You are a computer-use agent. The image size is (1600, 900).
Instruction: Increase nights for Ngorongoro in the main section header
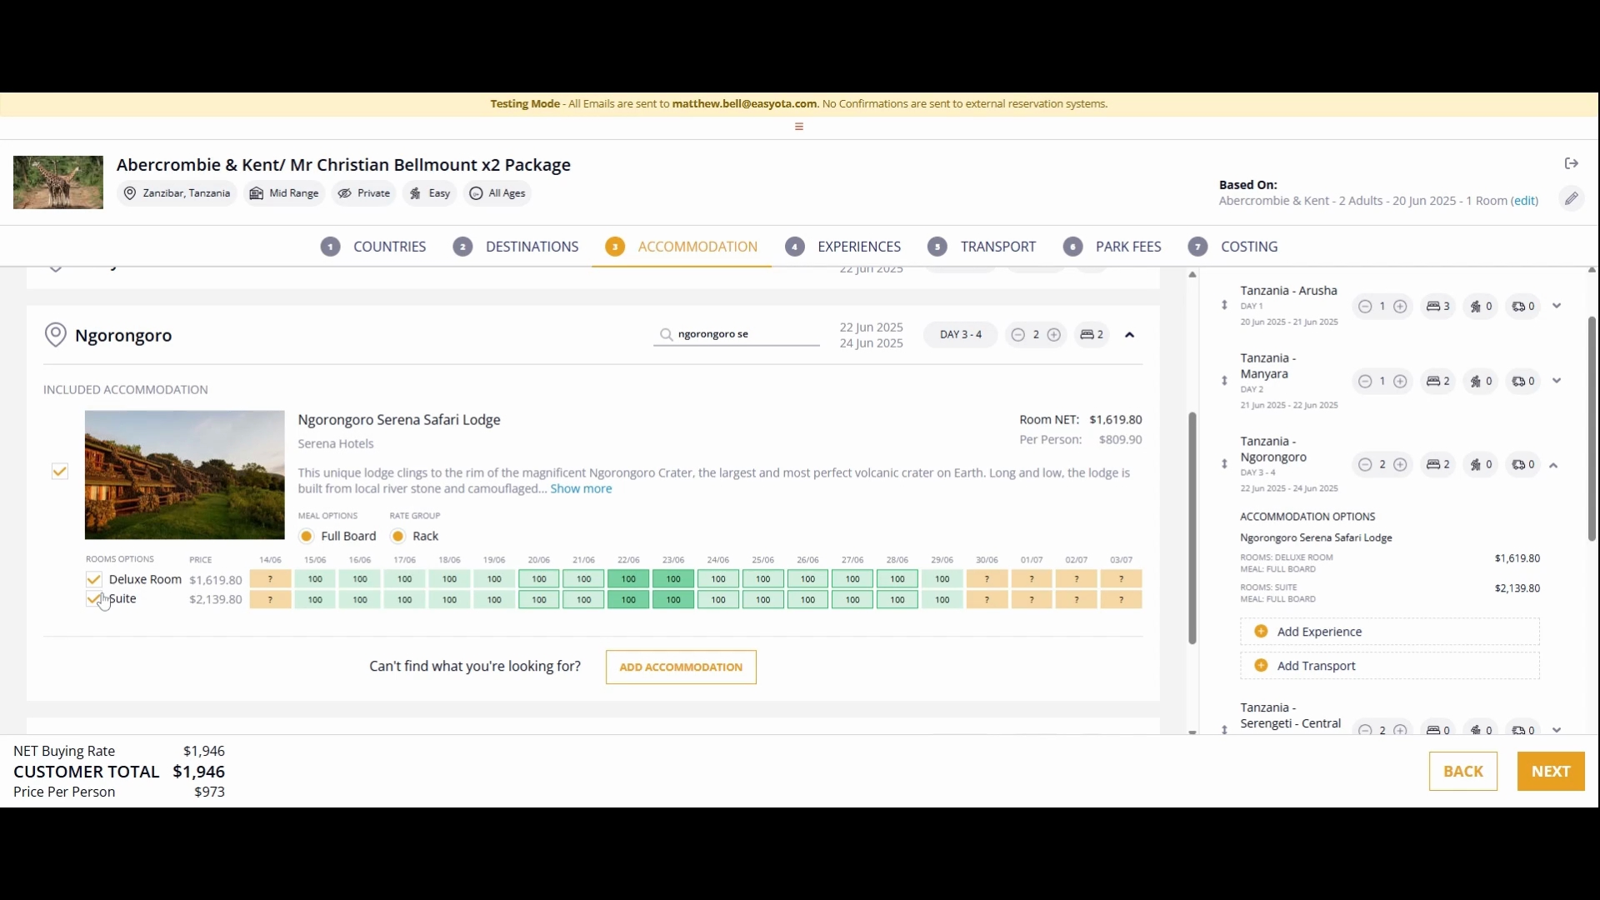coord(1054,335)
